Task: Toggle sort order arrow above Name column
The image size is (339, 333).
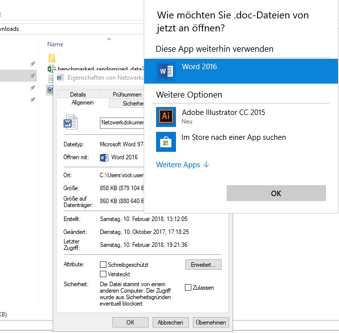Action: click(x=109, y=39)
